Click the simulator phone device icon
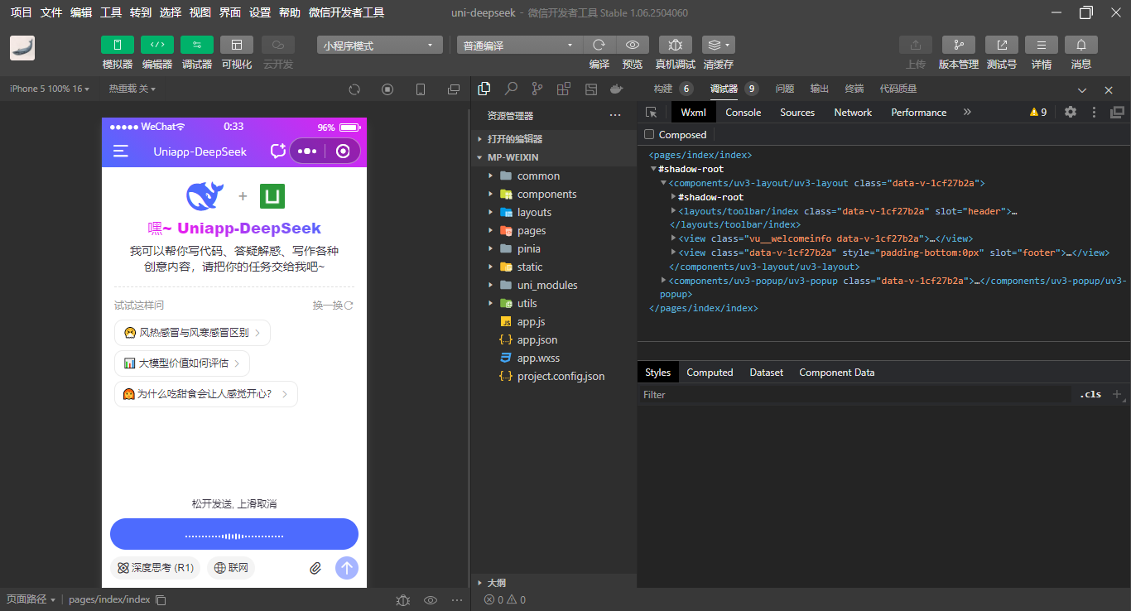This screenshot has width=1131, height=611. [421, 89]
